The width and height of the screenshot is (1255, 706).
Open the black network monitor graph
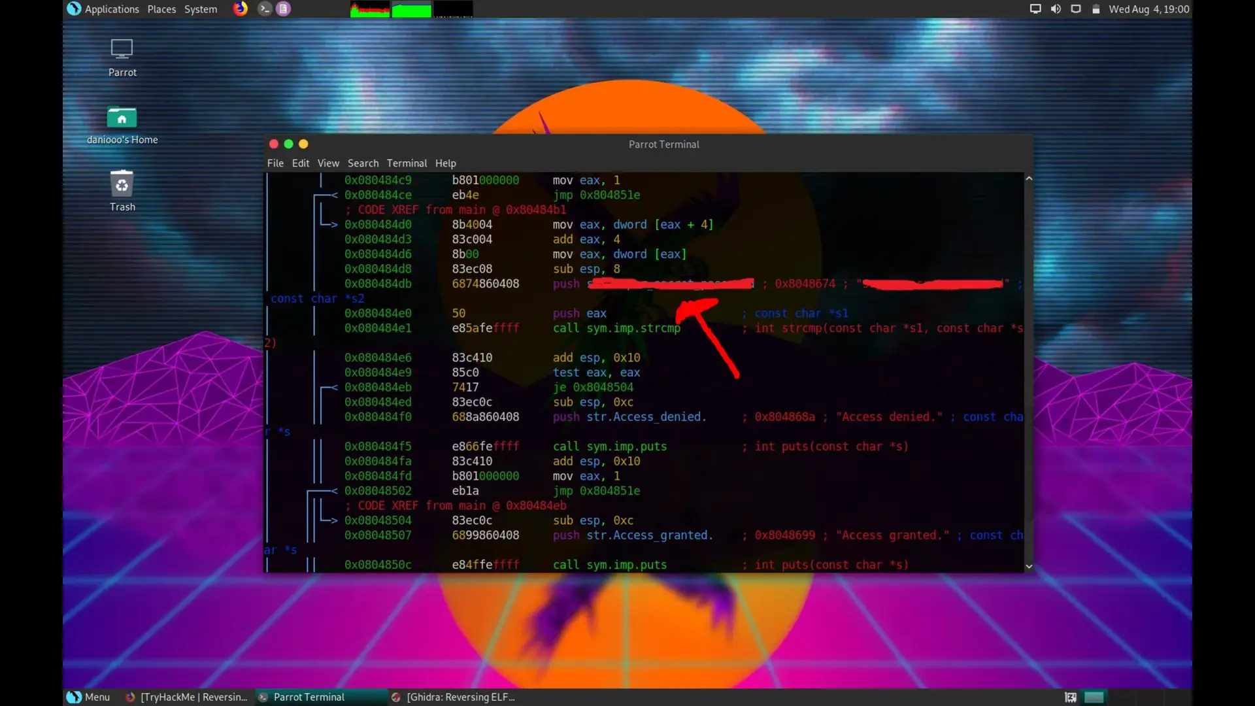(x=453, y=9)
